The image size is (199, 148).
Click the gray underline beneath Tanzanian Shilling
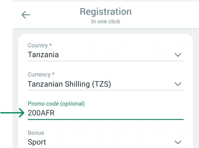coord(105,90)
